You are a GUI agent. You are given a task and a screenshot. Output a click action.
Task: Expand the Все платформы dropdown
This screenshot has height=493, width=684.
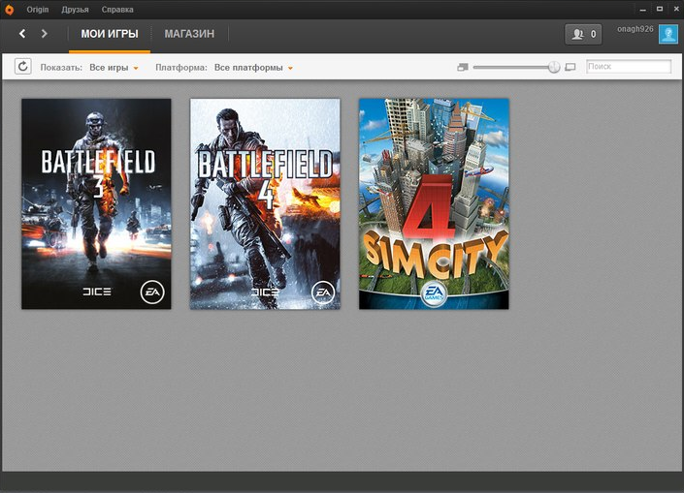(253, 68)
